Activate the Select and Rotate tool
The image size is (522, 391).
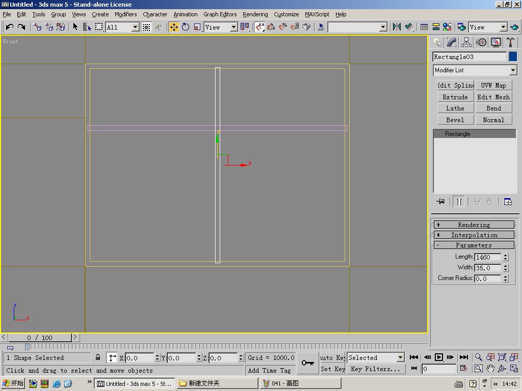click(186, 27)
